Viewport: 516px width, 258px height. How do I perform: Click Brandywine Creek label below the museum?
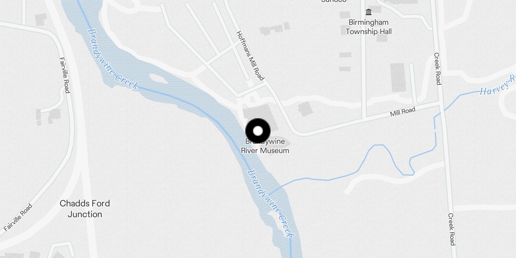coord(271,204)
